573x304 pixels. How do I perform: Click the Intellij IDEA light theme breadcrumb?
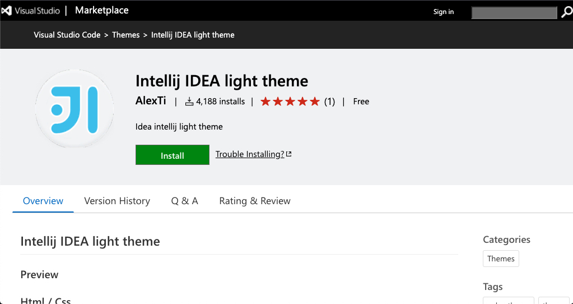click(193, 35)
